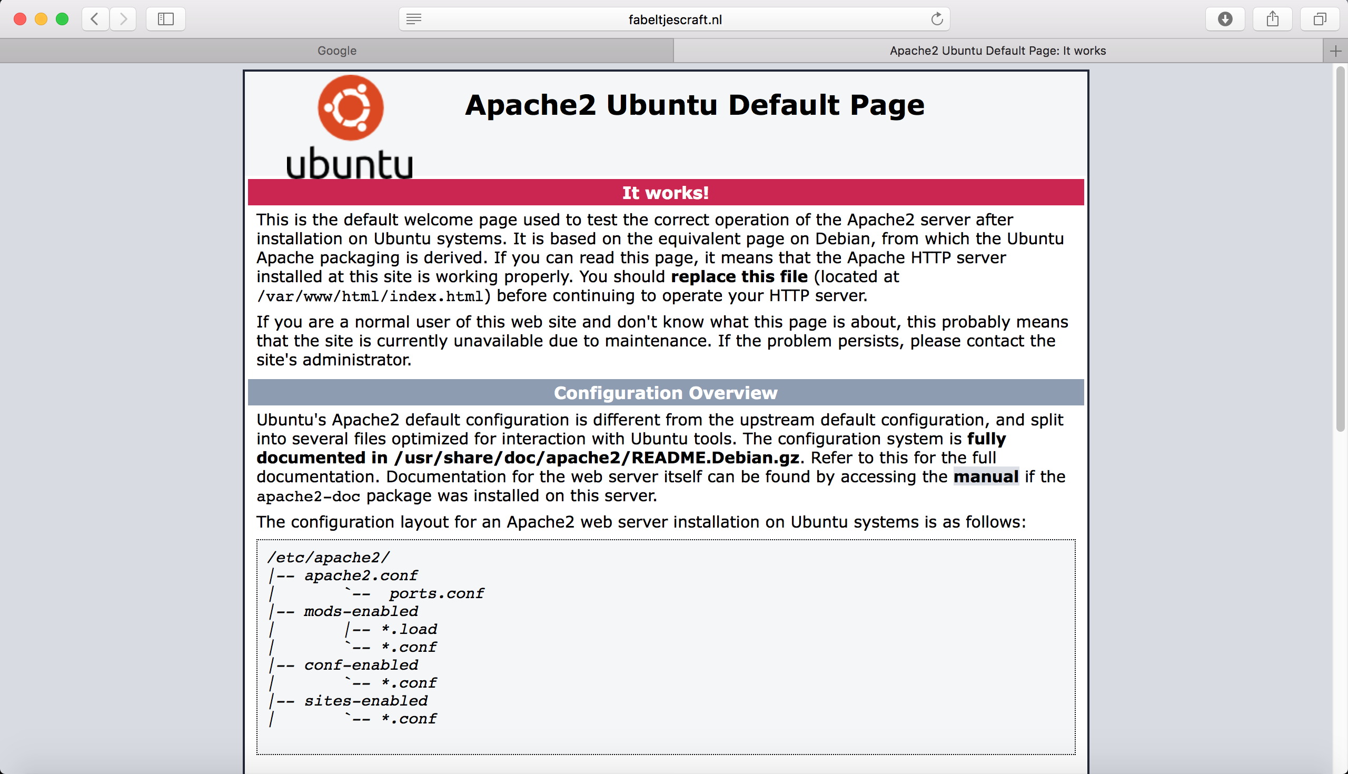The width and height of the screenshot is (1348, 774).
Task: Click the red It works! banner
Action: tap(666, 192)
